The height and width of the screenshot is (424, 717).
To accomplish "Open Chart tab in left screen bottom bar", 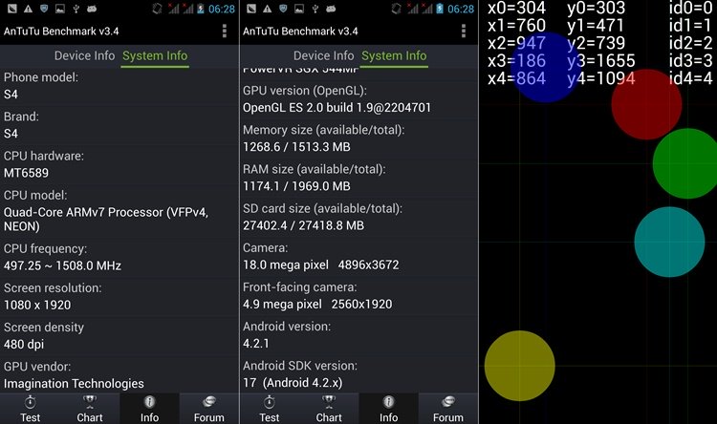I will [90, 409].
